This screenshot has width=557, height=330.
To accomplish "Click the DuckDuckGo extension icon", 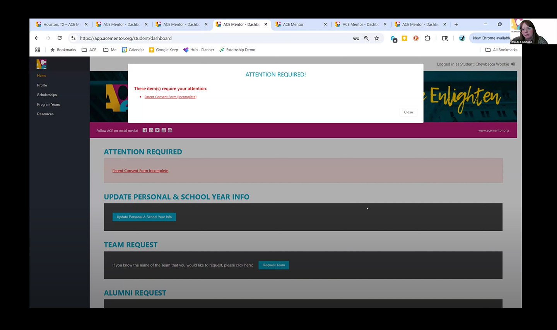I will 416,38.
